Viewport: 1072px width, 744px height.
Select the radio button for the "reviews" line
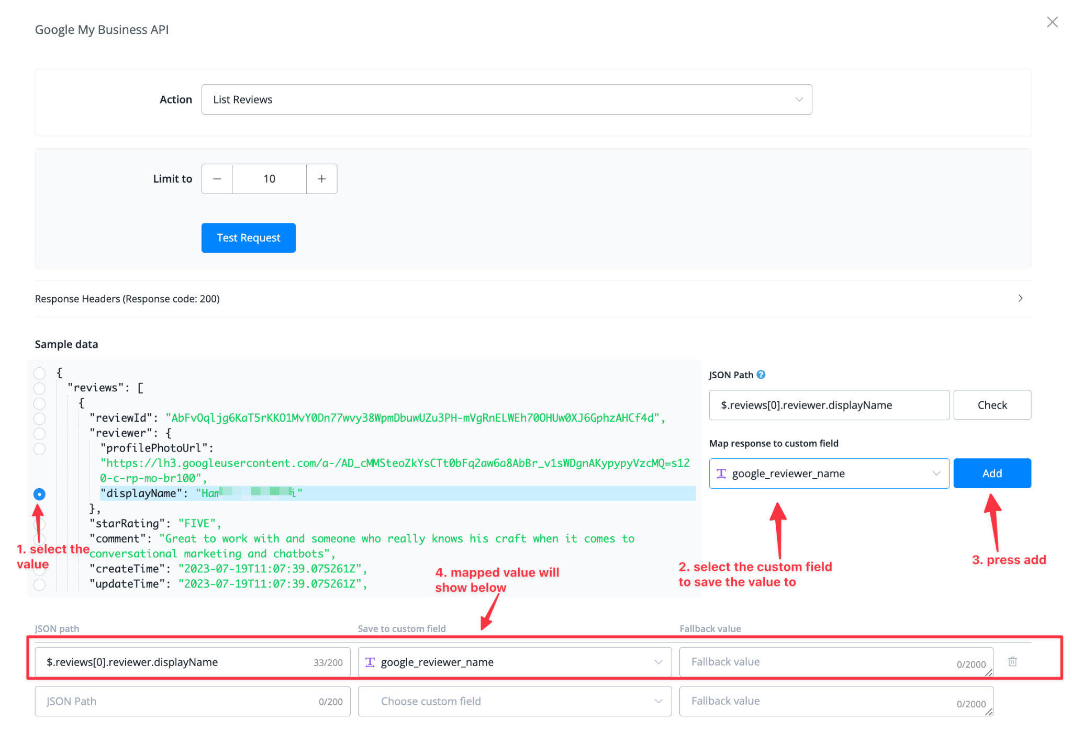pos(39,388)
